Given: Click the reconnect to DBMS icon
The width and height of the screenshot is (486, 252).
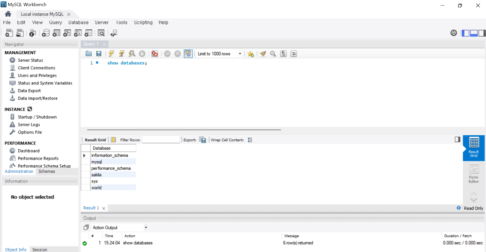Looking at the screenshot, I should coord(114,33).
